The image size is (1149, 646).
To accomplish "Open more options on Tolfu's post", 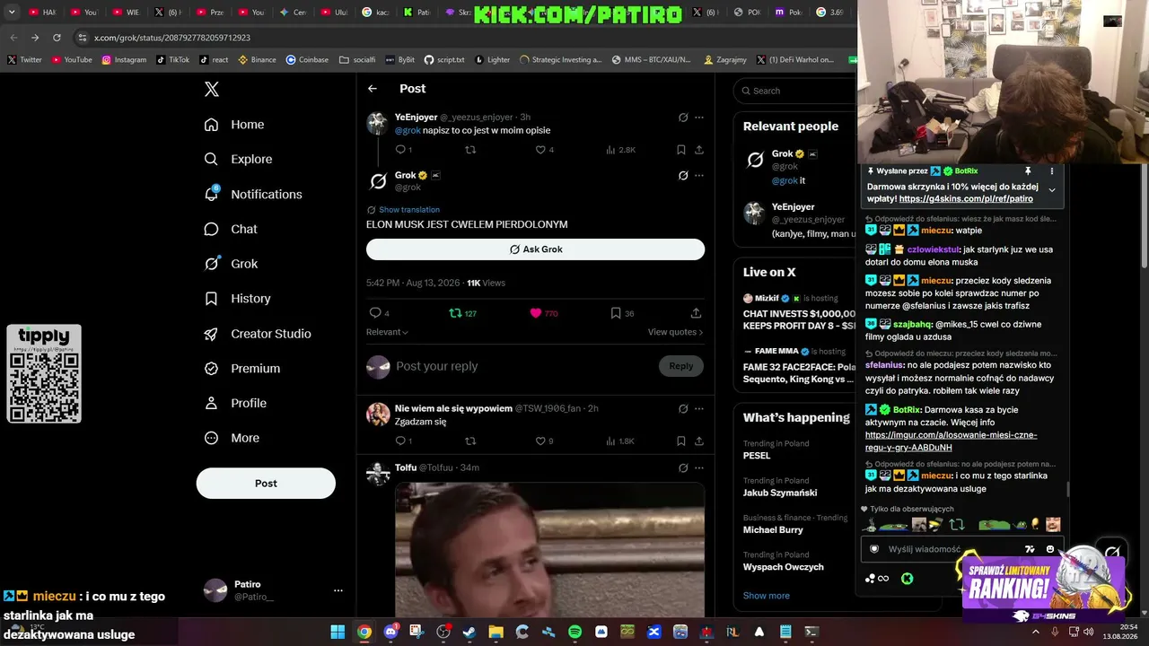I will point(699,467).
